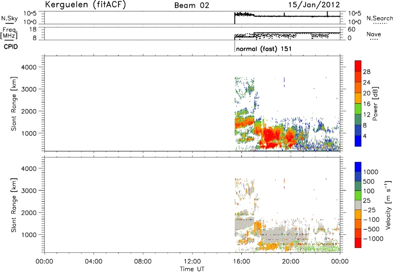This screenshot has width=393, height=272.
Task: Click the 16:00 time axis label
Action: point(241,262)
